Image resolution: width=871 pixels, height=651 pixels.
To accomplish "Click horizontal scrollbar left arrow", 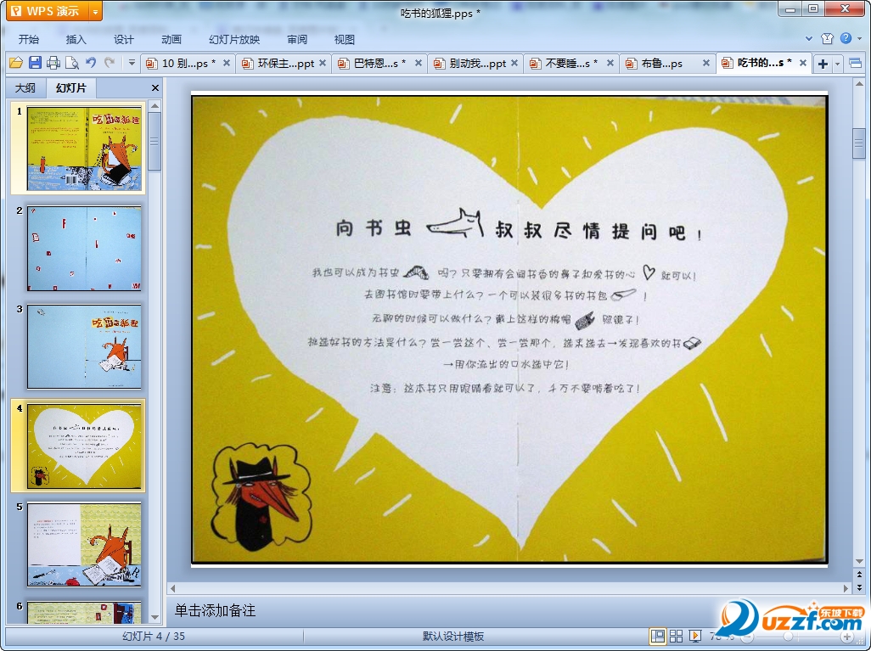I will tap(172, 588).
